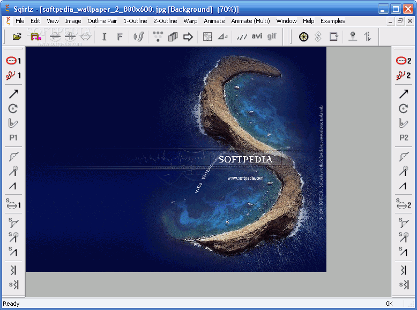Open the Outline Pair menu

coord(102,21)
